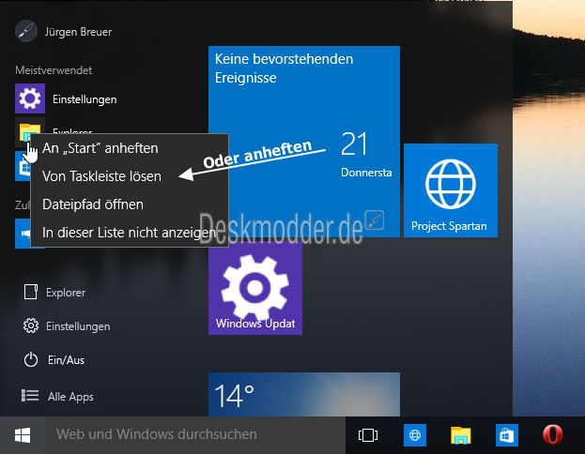Viewport: 585px width, 454px height.
Task: Launch Opera browser from the taskbar
Action: 552,434
